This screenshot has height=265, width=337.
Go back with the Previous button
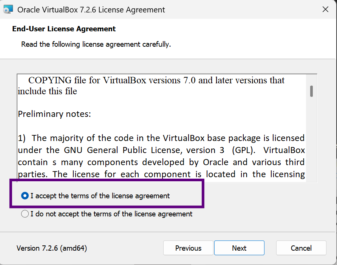pyautogui.click(x=188, y=248)
